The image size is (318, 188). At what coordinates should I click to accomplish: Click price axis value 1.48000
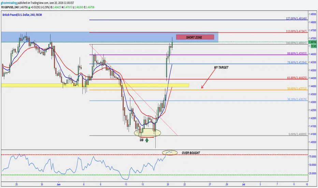pyautogui.click(x=313, y=22)
